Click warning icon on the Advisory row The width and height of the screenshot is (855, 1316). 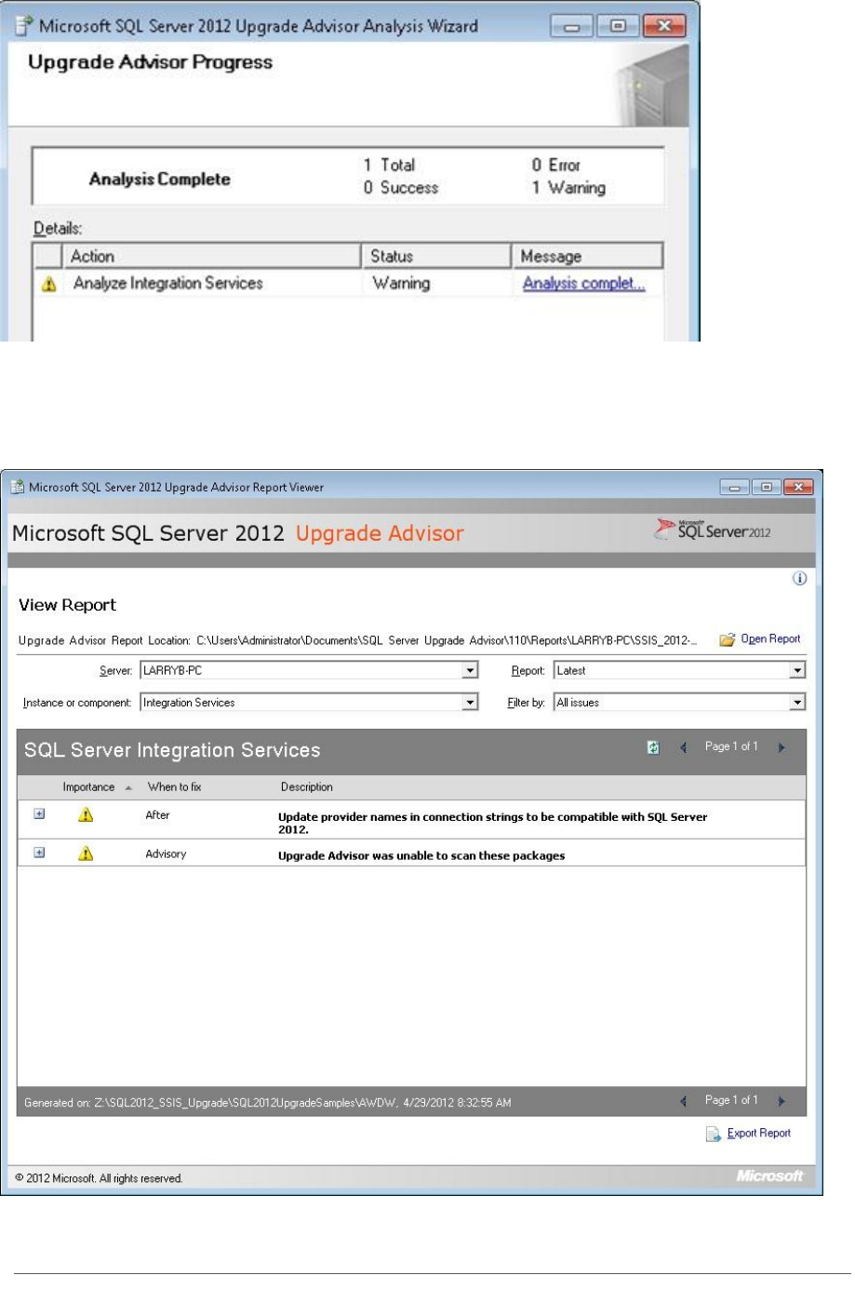tap(86, 853)
